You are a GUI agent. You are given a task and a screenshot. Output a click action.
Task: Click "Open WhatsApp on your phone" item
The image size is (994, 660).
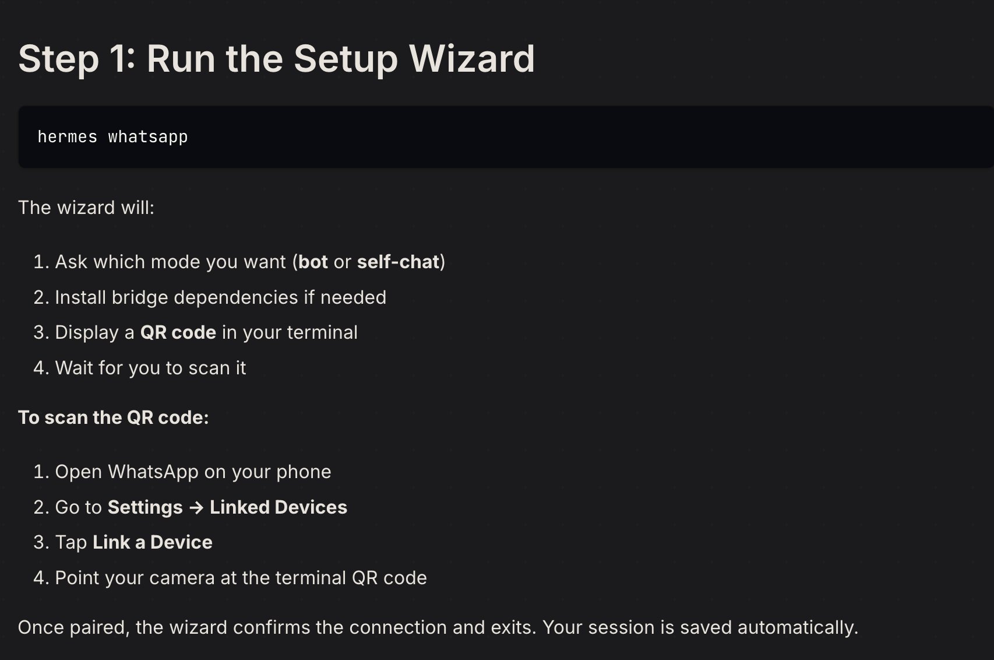(193, 472)
